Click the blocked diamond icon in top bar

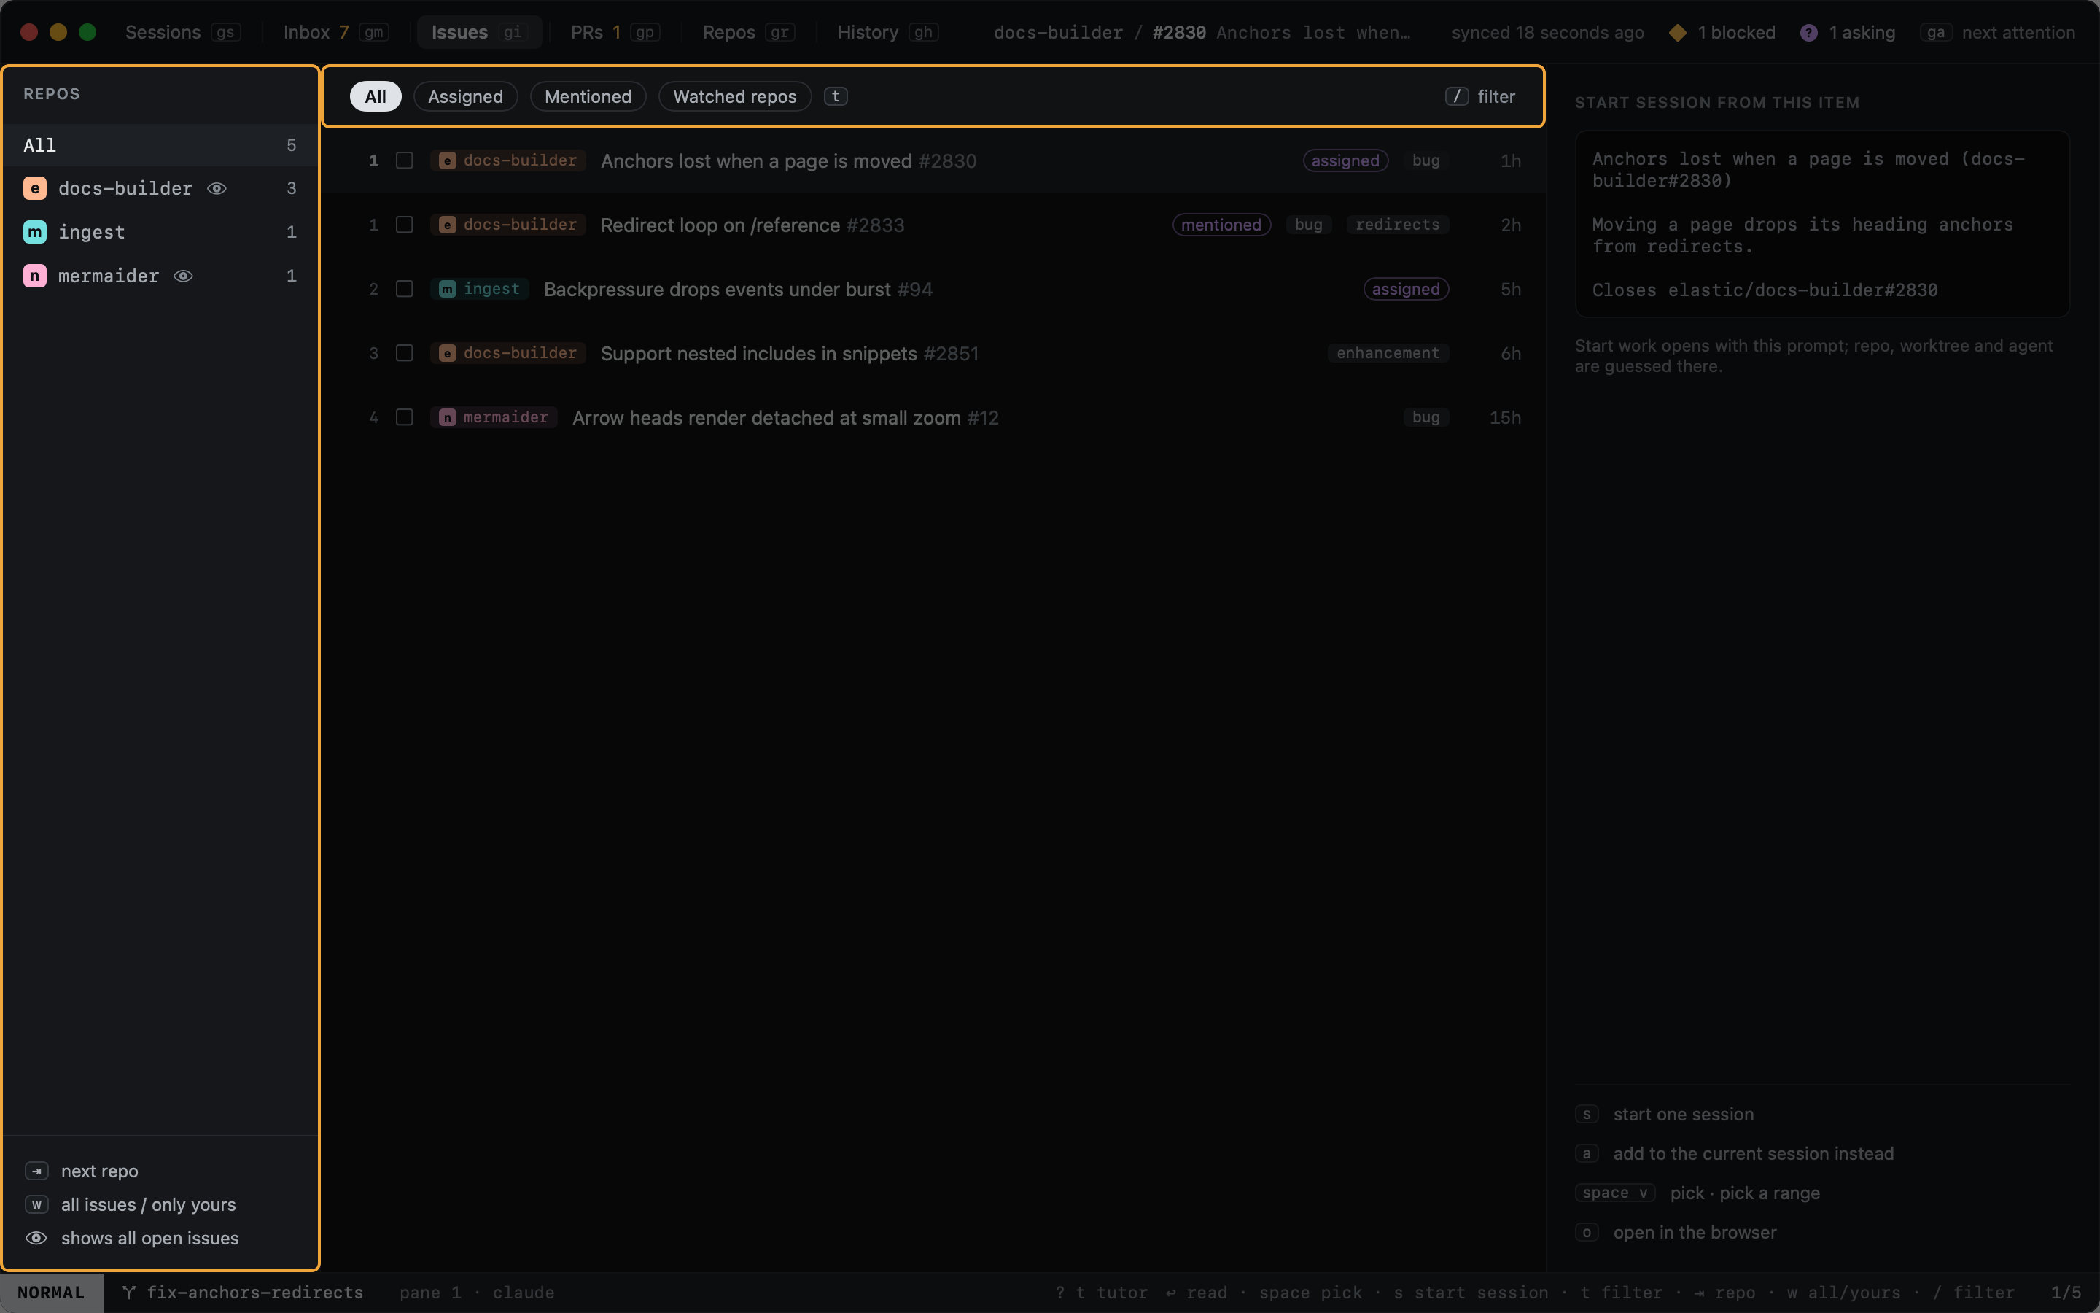click(1677, 33)
